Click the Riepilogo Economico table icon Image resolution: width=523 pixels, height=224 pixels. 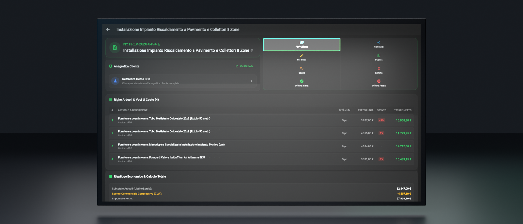(110, 176)
